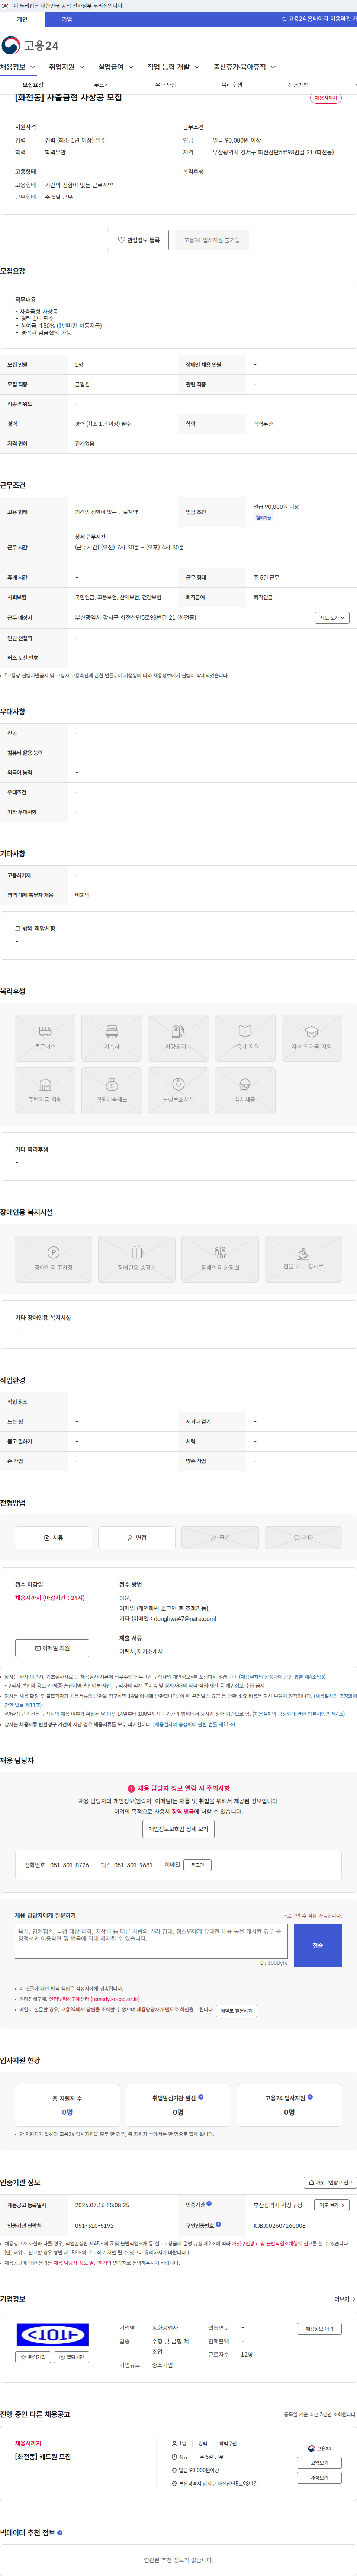Click the 식사제공 welfare icon
Viewport: 357px width, 2576px height.
pos(245,1091)
